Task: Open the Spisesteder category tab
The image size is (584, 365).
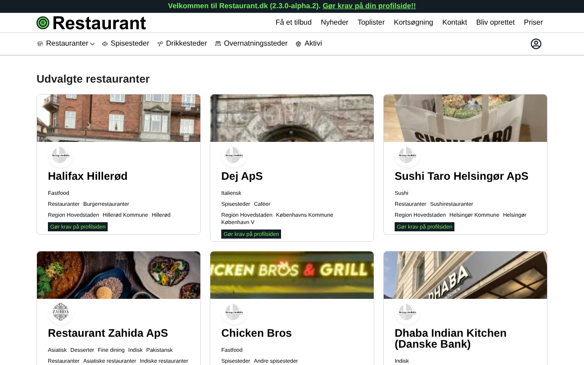Action: click(x=130, y=43)
